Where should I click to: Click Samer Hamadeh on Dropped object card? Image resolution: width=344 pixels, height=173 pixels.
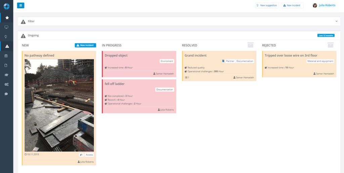164,74
